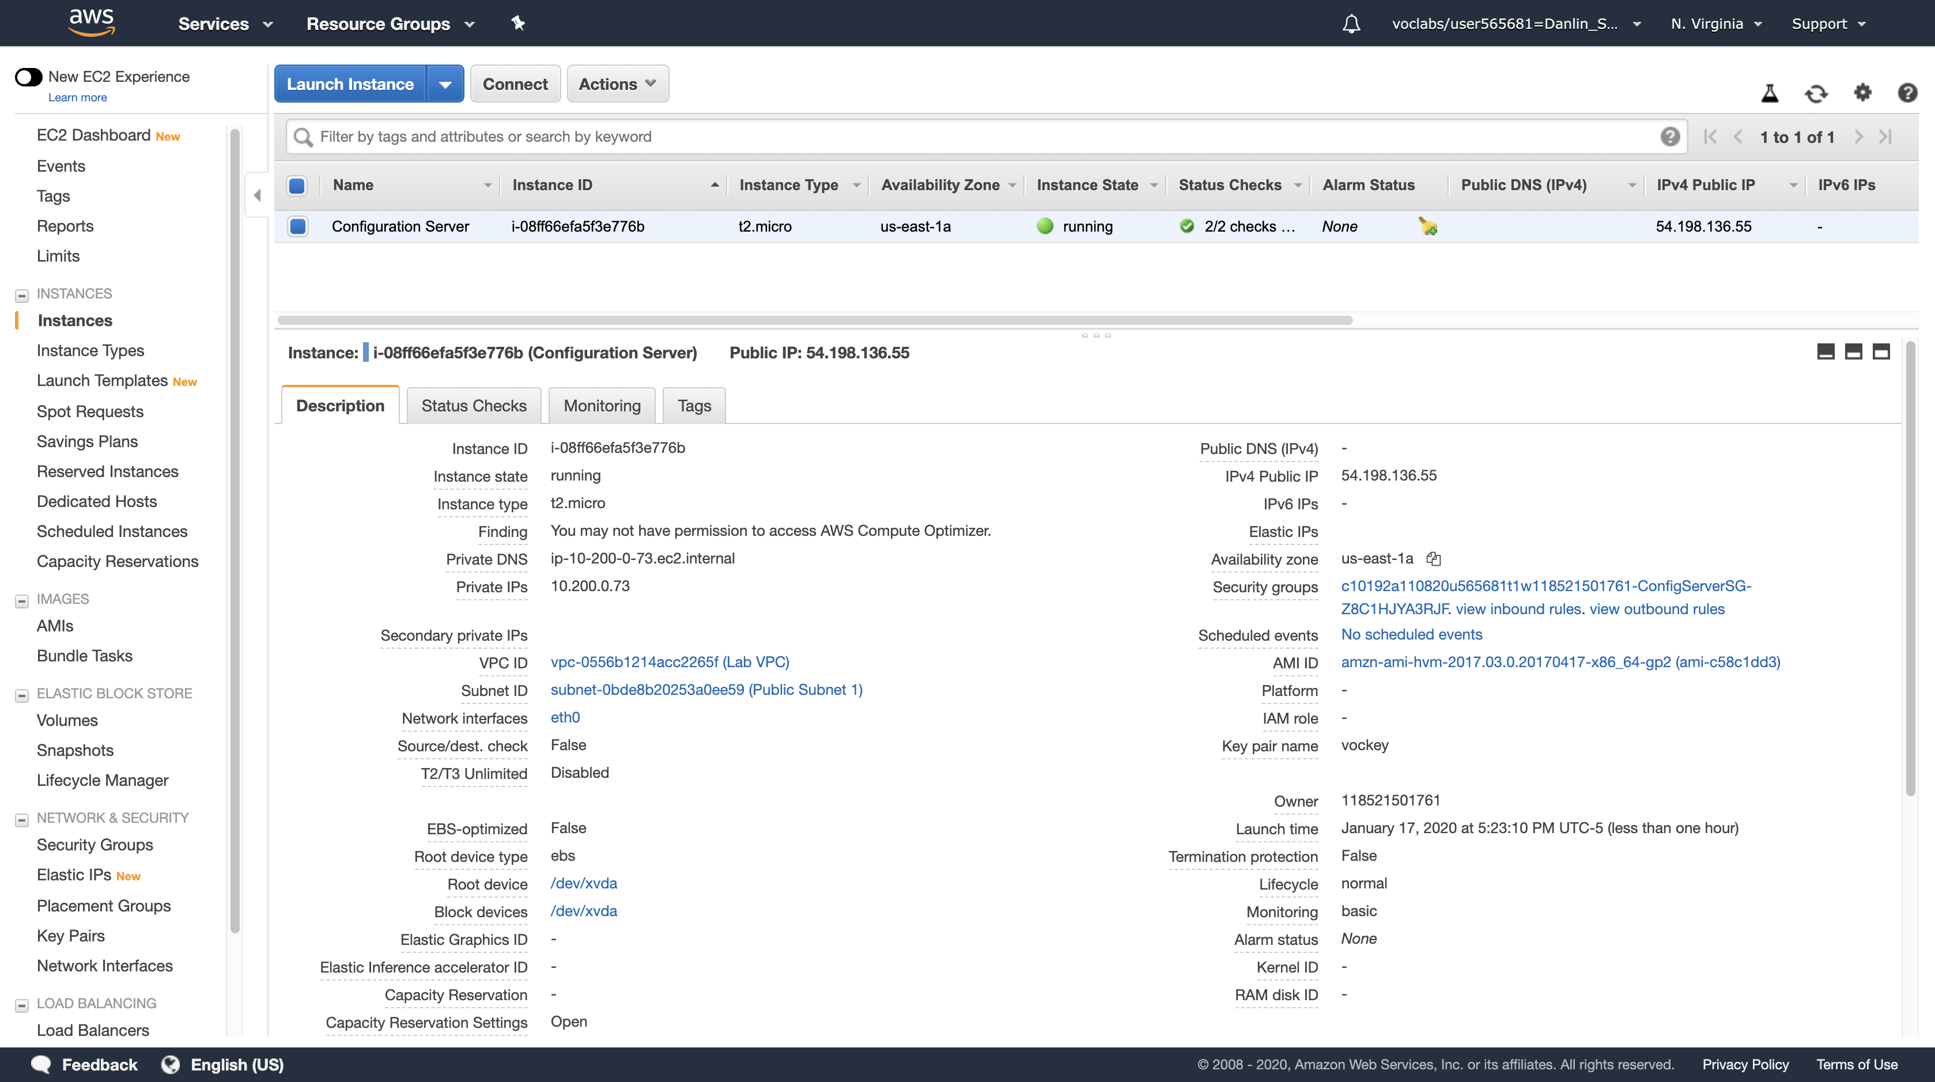
Task: Open the help question mark icon
Action: tap(1906, 92)
